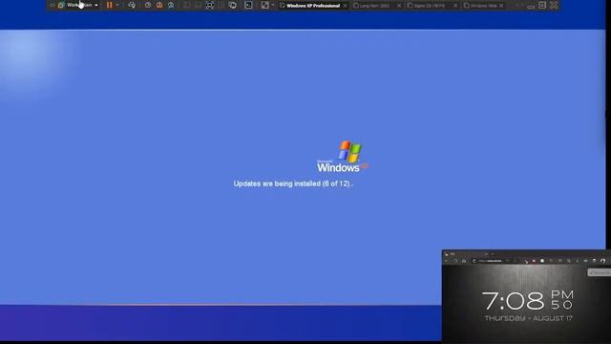
Task: Open the Workstation menu in VMware
Action: click(79, 5)
